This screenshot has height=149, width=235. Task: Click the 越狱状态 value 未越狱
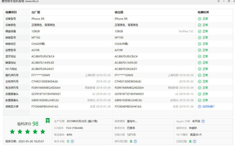coord(193,128)
